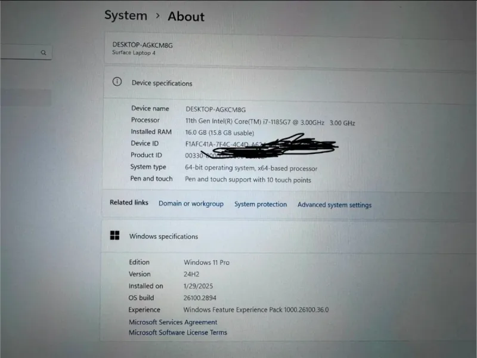Click Product ID value starting 00330
This screenshot has height=358, width=477.
tap(225, 156)
